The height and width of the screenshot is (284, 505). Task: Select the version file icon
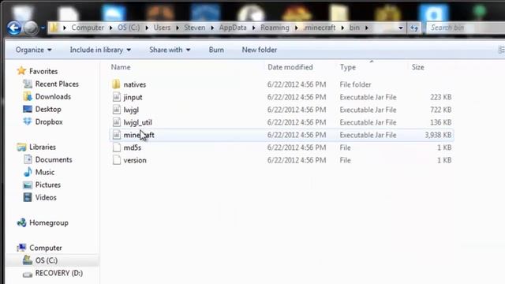click(116, 160)
